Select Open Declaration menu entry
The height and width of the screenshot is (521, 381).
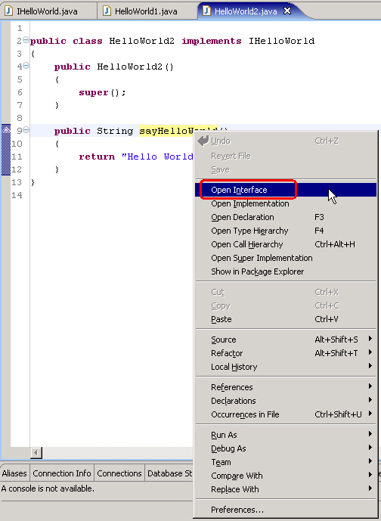(x=286, y=217)
